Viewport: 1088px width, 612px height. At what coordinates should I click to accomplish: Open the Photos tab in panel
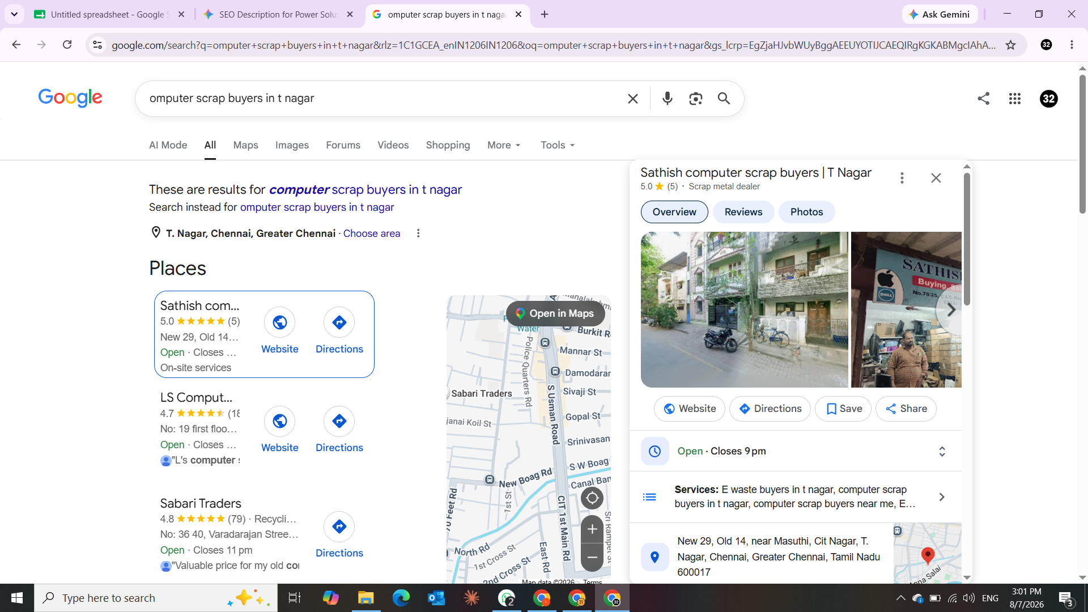(806, 212)
